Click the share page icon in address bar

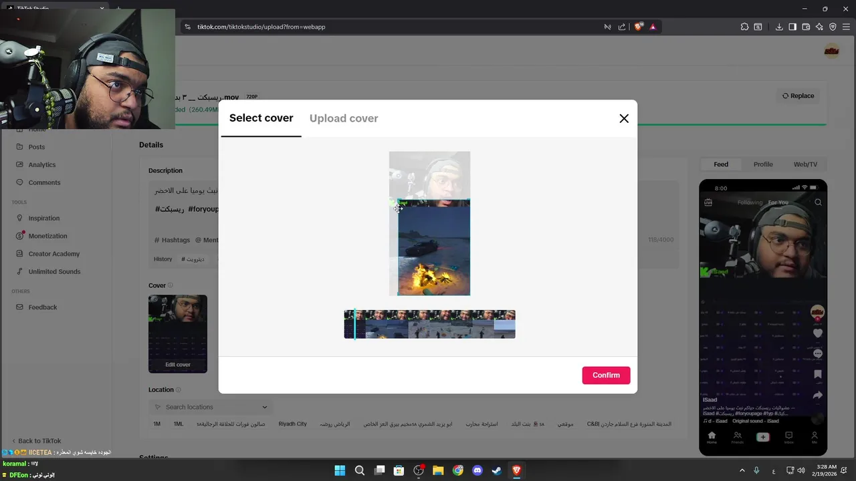coord(622,27)
